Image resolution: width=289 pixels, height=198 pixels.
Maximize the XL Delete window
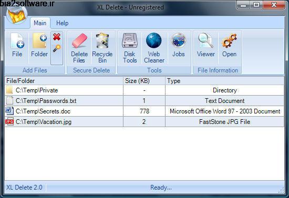256,5
